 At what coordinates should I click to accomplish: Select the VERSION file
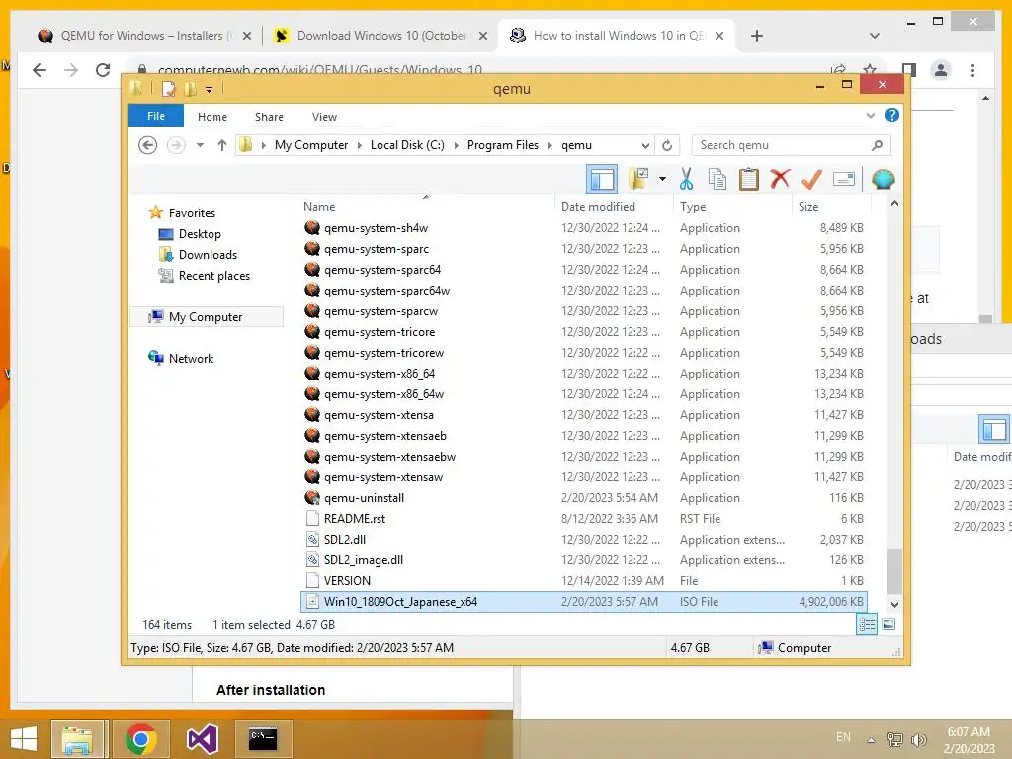coord(584,580)
